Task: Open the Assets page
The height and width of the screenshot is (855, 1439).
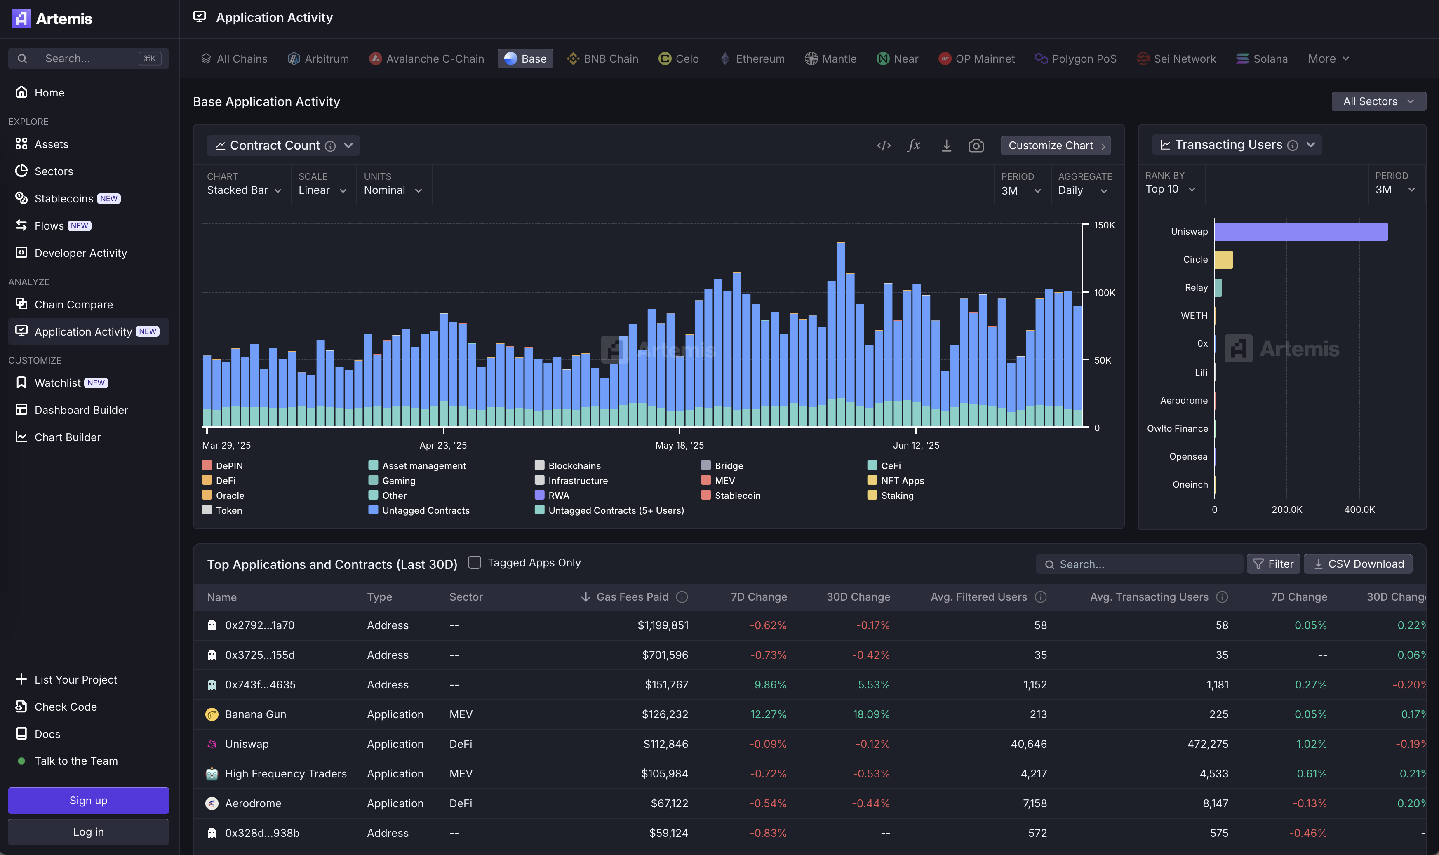Action: tap(51, 144)
